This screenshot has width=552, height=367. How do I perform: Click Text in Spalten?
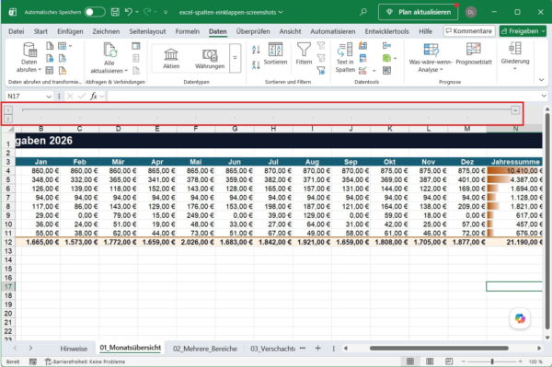pyautogui.click(x=345, y=57)
